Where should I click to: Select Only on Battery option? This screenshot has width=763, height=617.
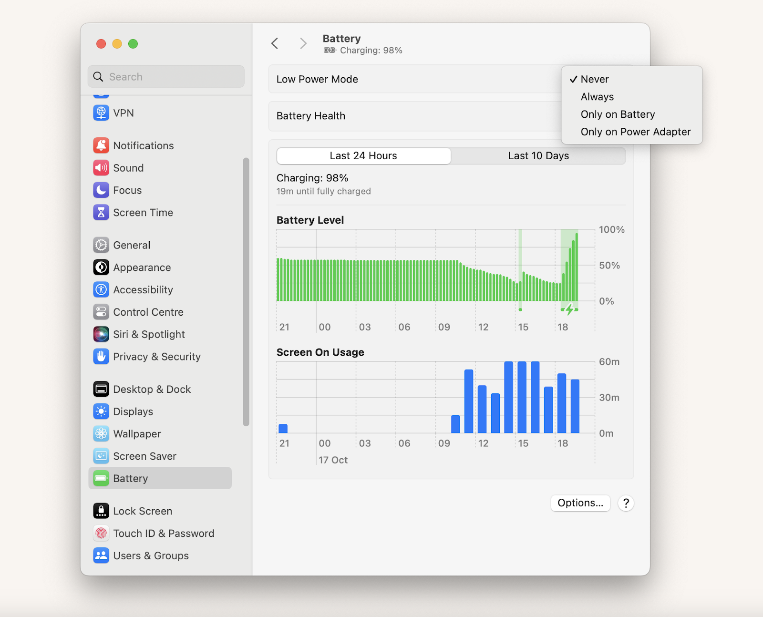click(618, 114)
